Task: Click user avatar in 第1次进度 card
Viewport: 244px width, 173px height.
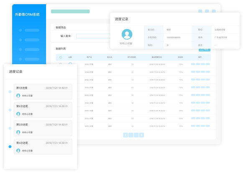Action: point(18,95)
